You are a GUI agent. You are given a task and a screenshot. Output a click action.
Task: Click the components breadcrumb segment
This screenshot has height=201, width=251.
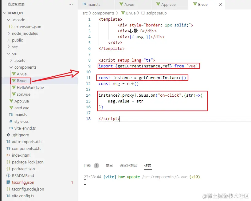coord(104,13)
